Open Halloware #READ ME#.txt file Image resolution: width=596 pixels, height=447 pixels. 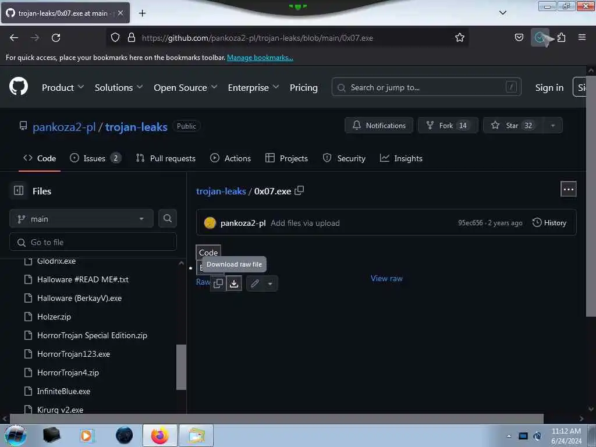(83, 279)
